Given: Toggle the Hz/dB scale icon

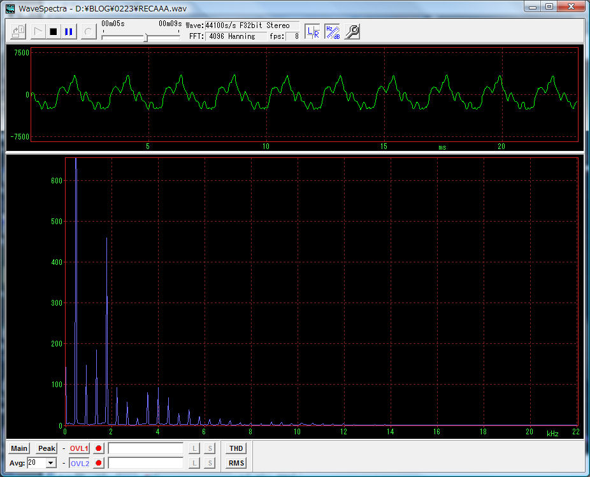Looking at the screenshot, I should point(332,32).
